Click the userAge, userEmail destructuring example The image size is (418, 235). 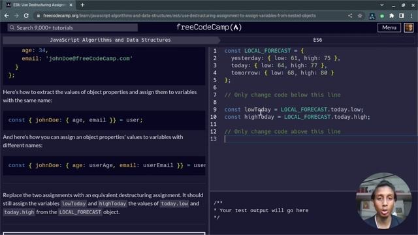[x=106, y=165]
